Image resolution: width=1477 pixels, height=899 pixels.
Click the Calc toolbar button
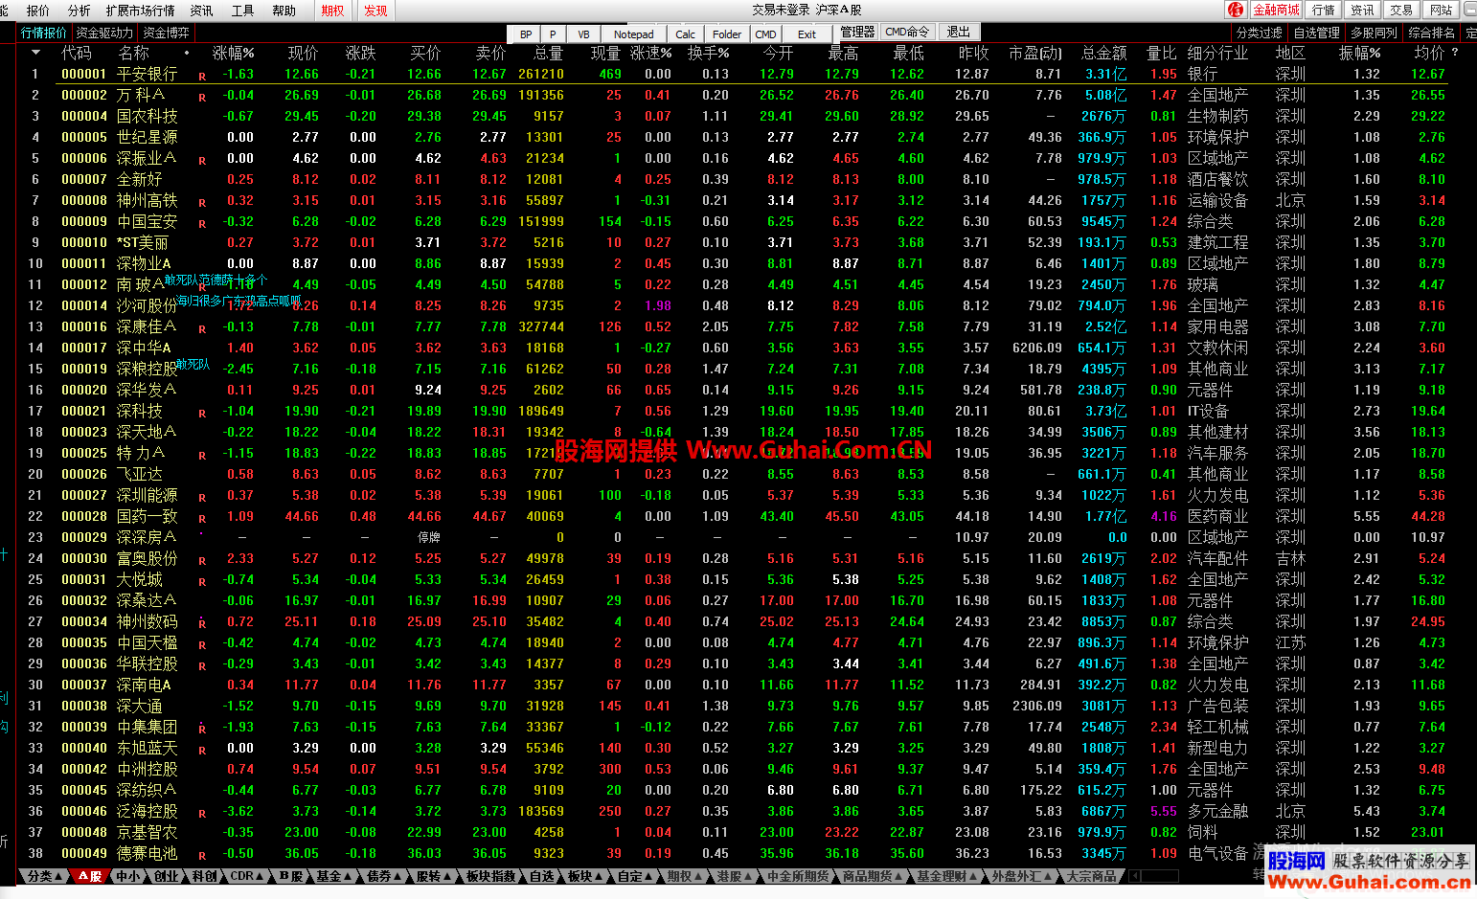(686, 34)
